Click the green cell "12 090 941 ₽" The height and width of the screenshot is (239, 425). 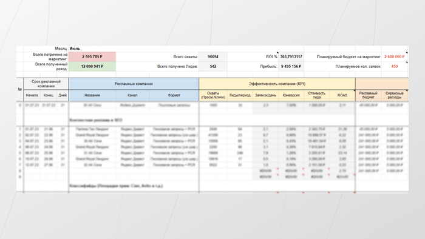click(x=92, y=67)
